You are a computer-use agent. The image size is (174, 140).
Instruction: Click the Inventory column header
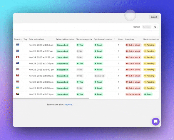click(130, 39)
